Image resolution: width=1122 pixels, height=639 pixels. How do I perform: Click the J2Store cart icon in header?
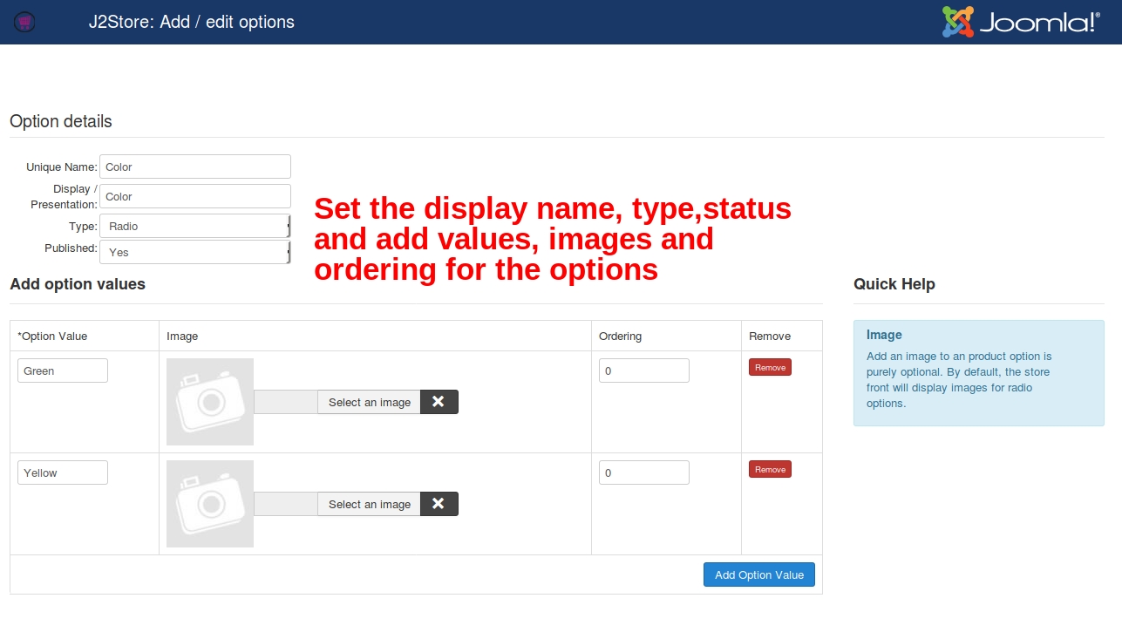pyautogui.click(x=24, y=23)
